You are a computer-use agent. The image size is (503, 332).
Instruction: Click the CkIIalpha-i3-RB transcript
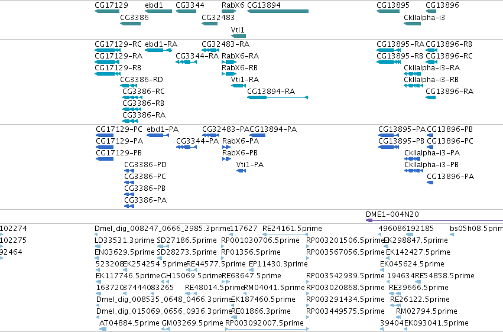(x=414, y=86)
